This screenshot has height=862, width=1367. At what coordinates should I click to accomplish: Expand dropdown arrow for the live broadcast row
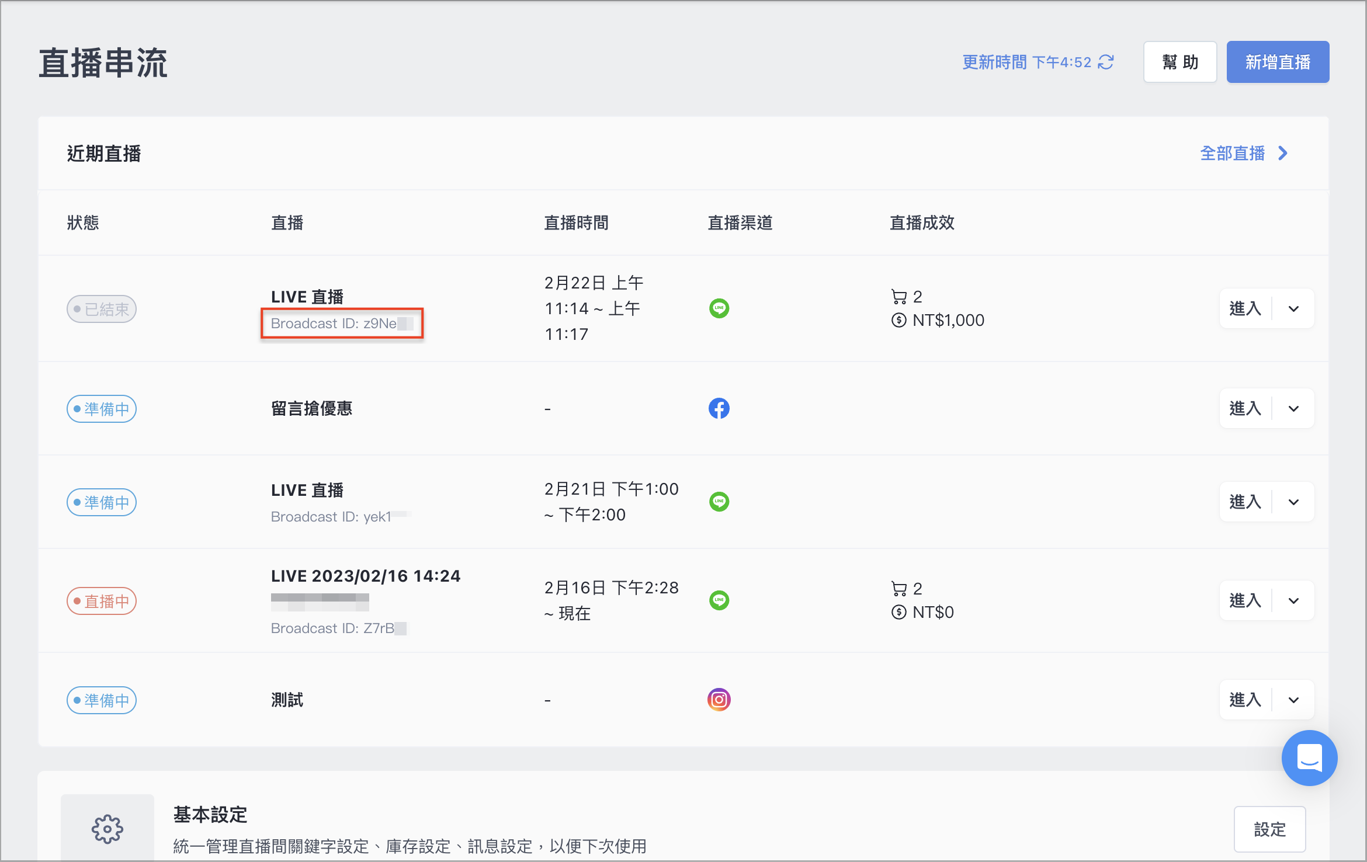(1294, 601)
